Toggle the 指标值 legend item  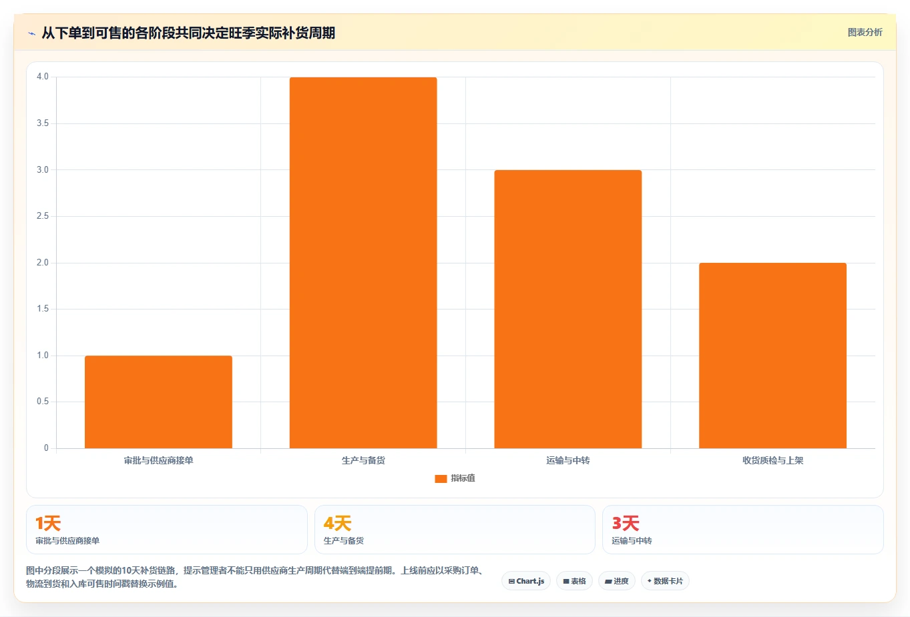[x=455, y=478]
